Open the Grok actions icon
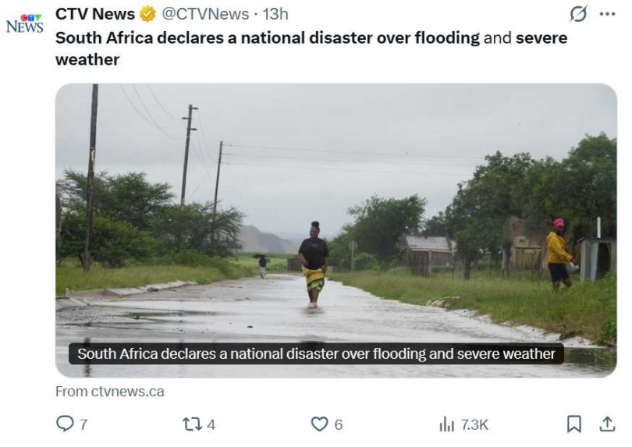Screen dimensions: 632x447 pyautogui.click(x=578, y=14)
